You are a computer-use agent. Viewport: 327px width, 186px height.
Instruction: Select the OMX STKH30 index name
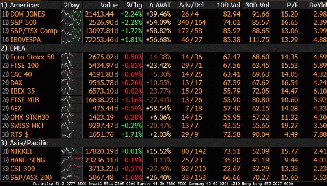(x=30, y=117)
